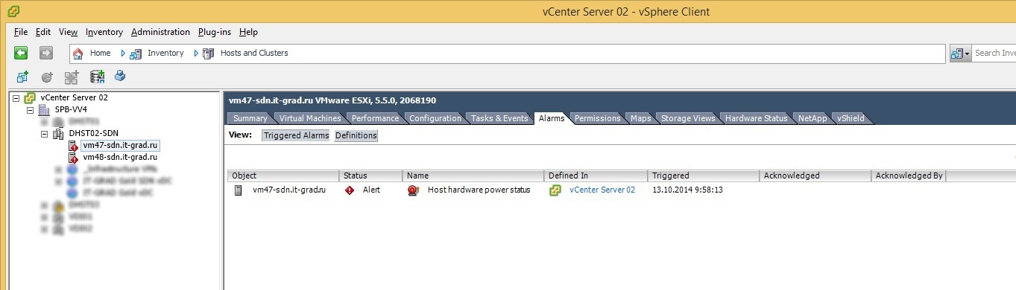Click the New Datacenter toolbar icon
Image resolution: width=1016 pixels, height=290 pixels.
22,77
